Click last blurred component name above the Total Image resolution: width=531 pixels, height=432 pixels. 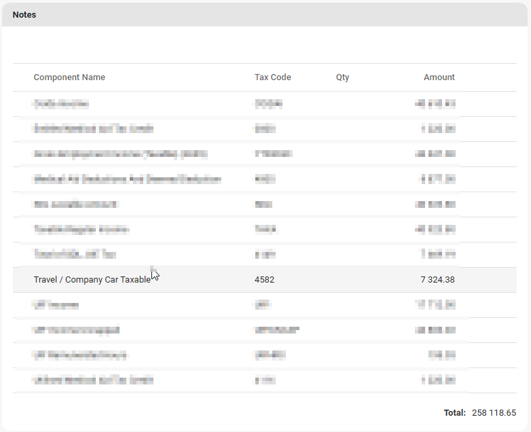(x=93, y=380)
